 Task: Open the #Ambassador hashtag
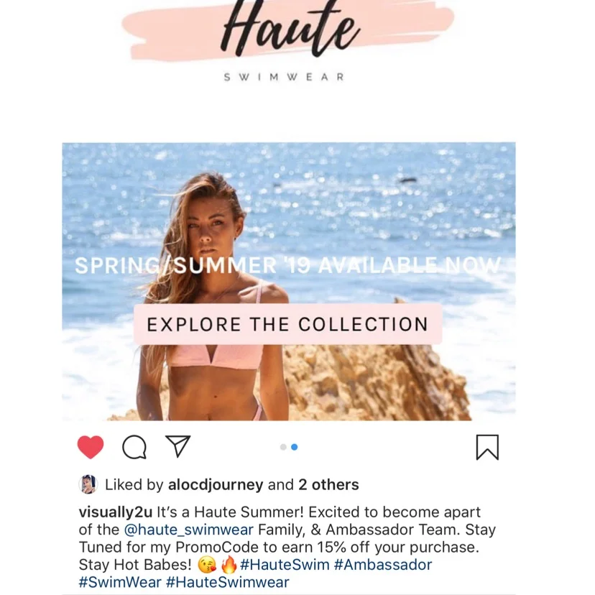(383, 565)
